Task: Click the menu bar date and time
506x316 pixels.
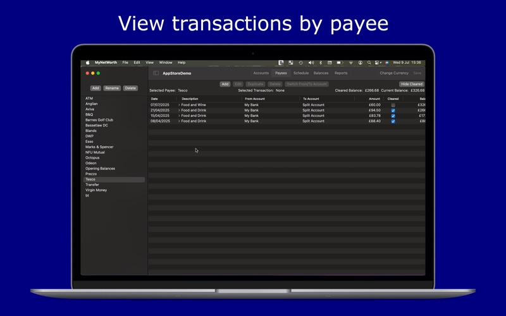Action: (407, 63)
